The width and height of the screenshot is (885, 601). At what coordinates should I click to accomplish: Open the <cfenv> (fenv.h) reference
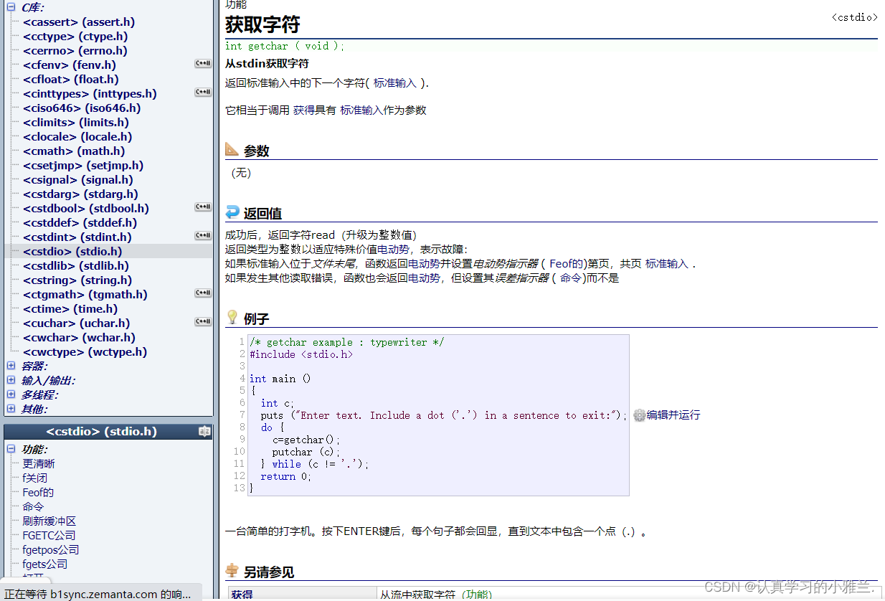pyautogui.click(x=69, y=65)
